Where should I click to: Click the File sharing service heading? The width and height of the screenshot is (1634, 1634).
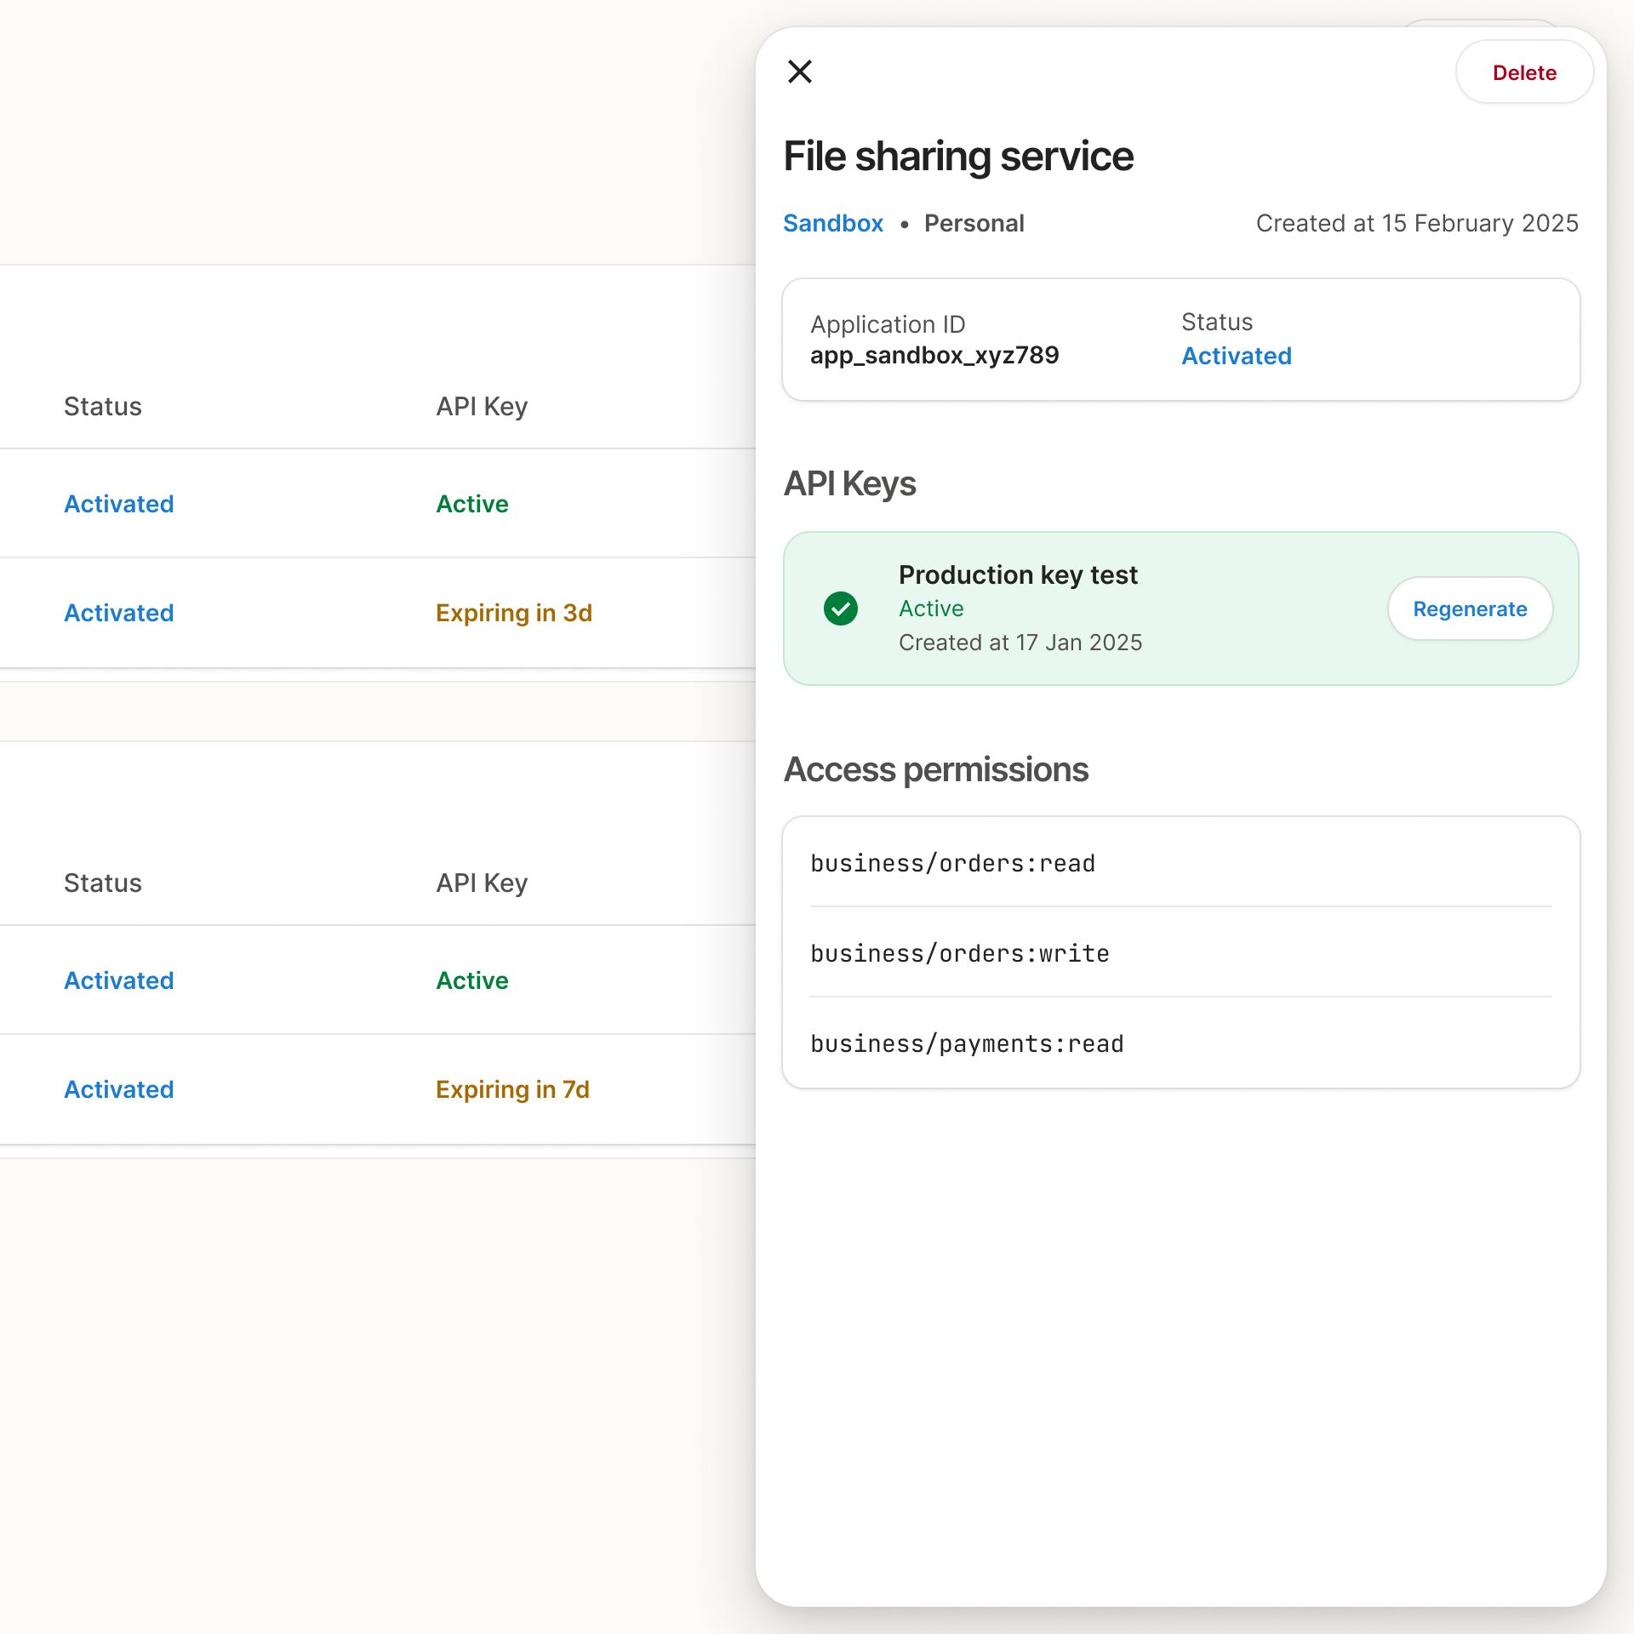tap(958, 157)
